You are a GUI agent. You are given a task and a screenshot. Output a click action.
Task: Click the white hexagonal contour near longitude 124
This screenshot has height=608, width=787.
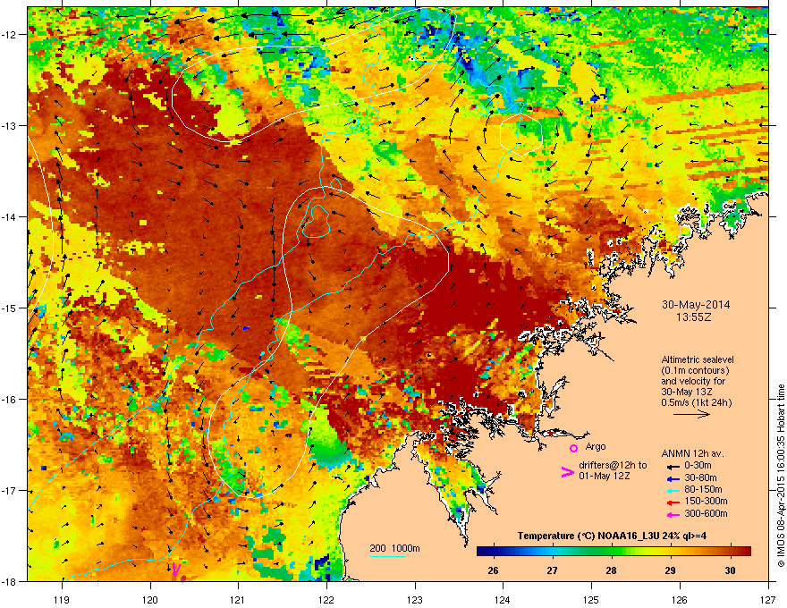coord(521,134)
